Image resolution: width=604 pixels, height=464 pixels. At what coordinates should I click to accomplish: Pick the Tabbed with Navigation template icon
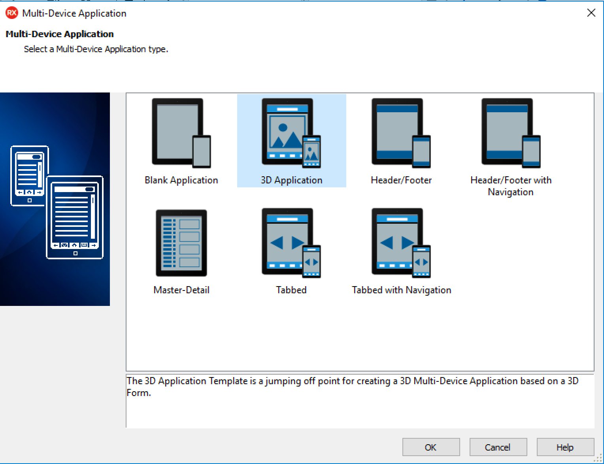pos(401,243)
